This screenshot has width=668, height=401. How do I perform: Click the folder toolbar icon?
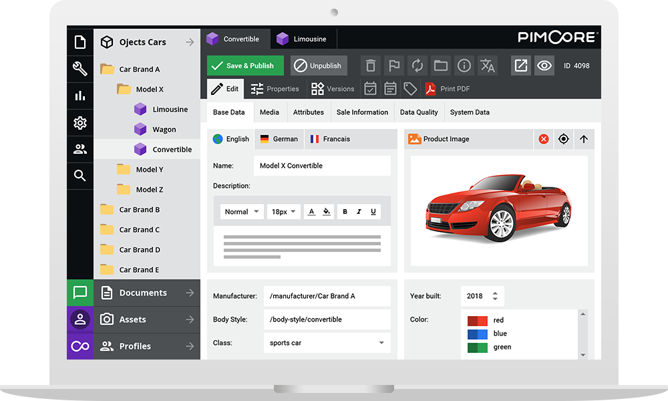coord(440,65)
